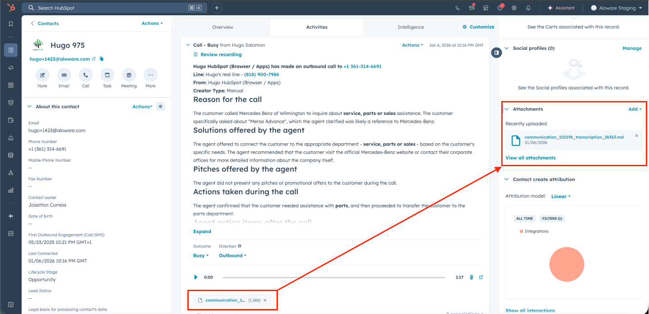
Task: Click the ALL TIME filter chip
Action: [x=525, y=218]
